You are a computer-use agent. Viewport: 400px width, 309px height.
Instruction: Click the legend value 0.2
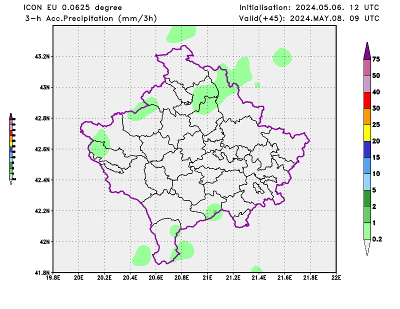(377, 239)
